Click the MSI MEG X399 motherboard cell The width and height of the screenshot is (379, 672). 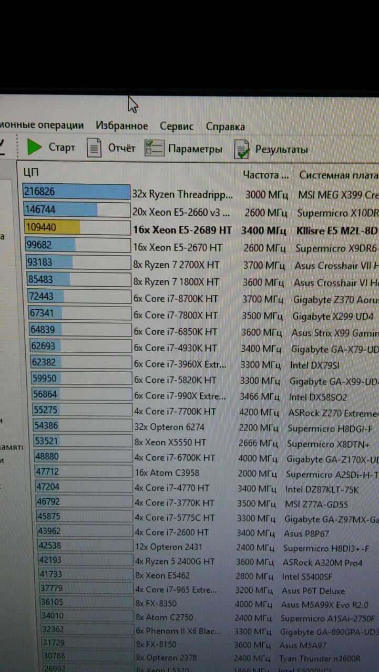coord(338,195)
